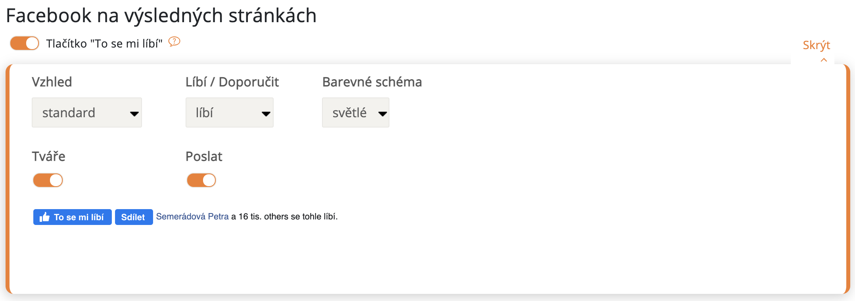This screenshot has height=301, width=855.
Task: Open the Semerádová Petra profile link
Action: (x=192, y=217)
